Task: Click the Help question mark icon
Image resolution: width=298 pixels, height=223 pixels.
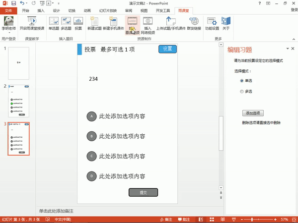Action: point(260,3)
